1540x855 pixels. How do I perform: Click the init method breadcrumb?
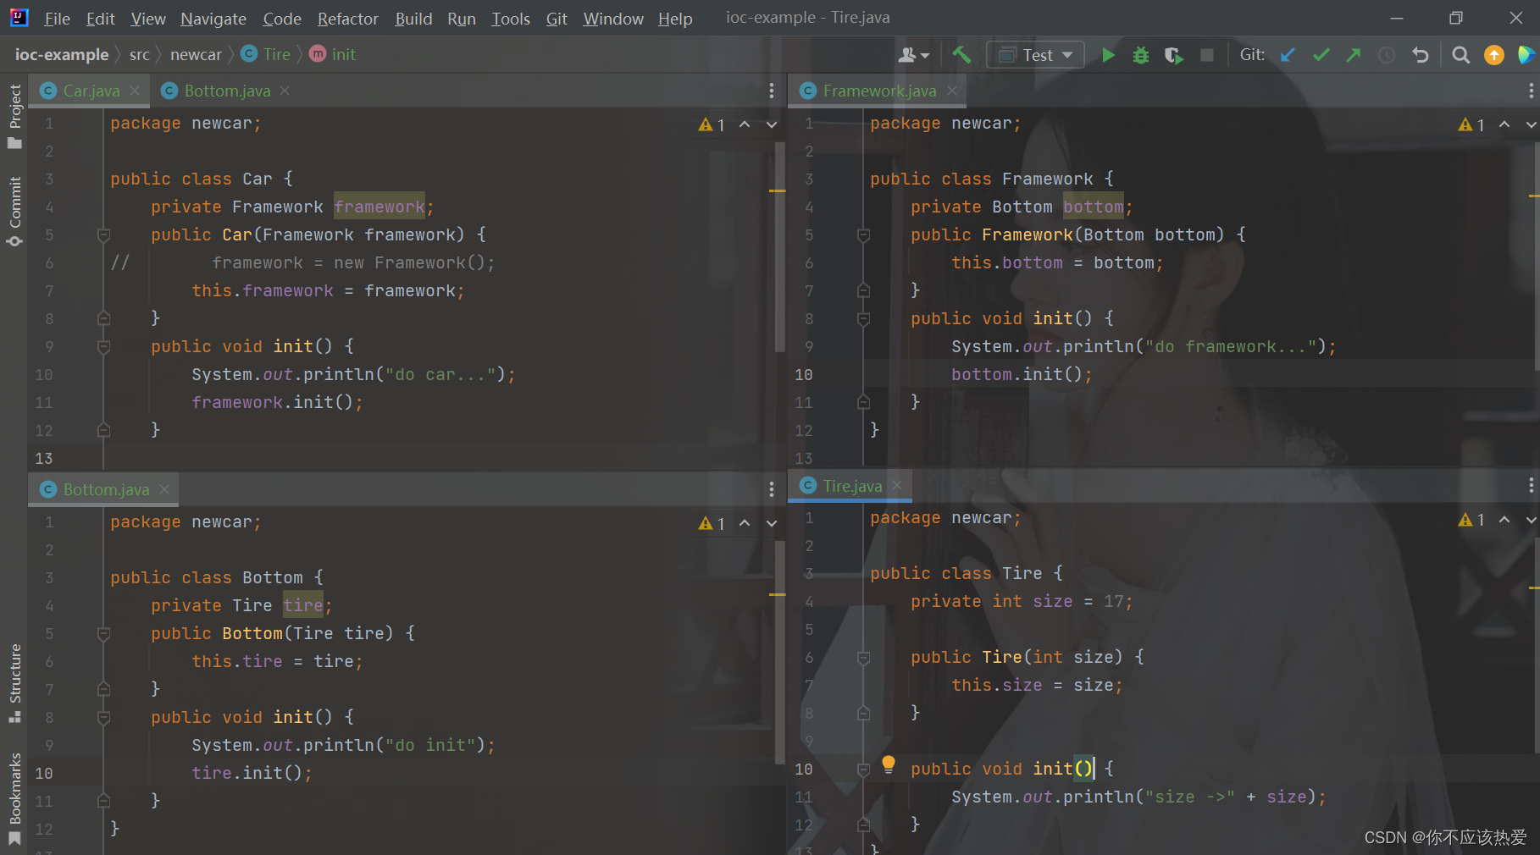[333, 55]
